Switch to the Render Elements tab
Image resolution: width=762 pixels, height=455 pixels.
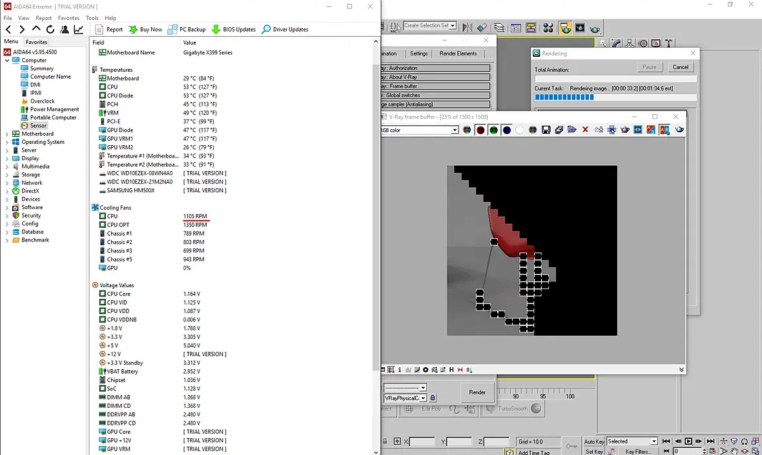(x=458, y=54)
